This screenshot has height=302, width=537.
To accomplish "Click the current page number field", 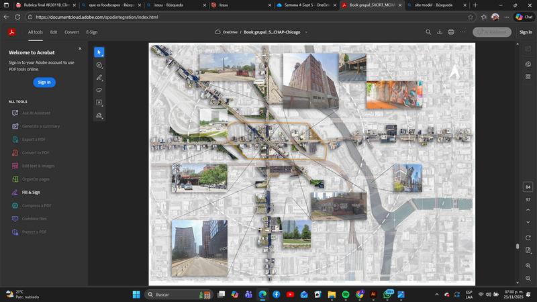I will click(x=528, y=187).
